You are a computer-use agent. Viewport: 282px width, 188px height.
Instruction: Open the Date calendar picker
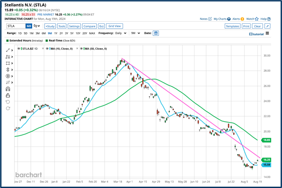[x=156, y=33]
